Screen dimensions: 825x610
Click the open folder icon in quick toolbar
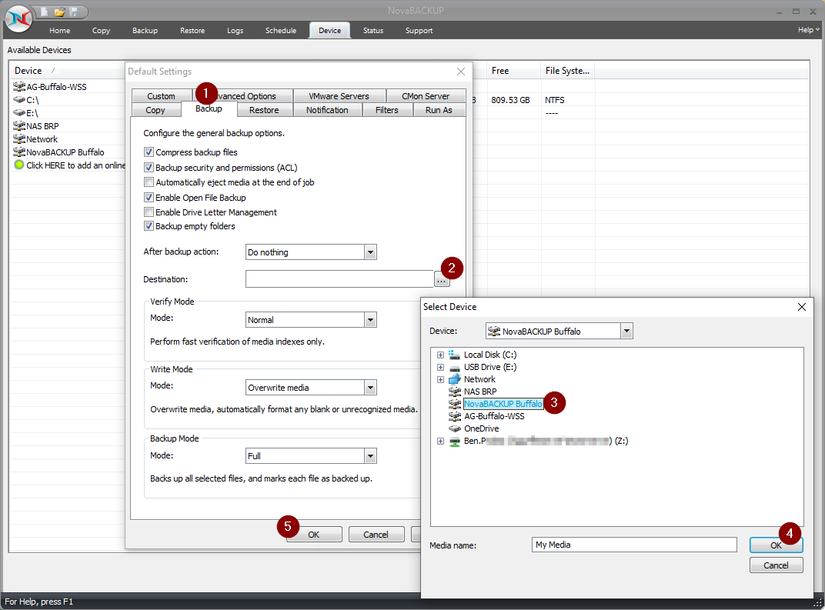[x=59, y=12]
